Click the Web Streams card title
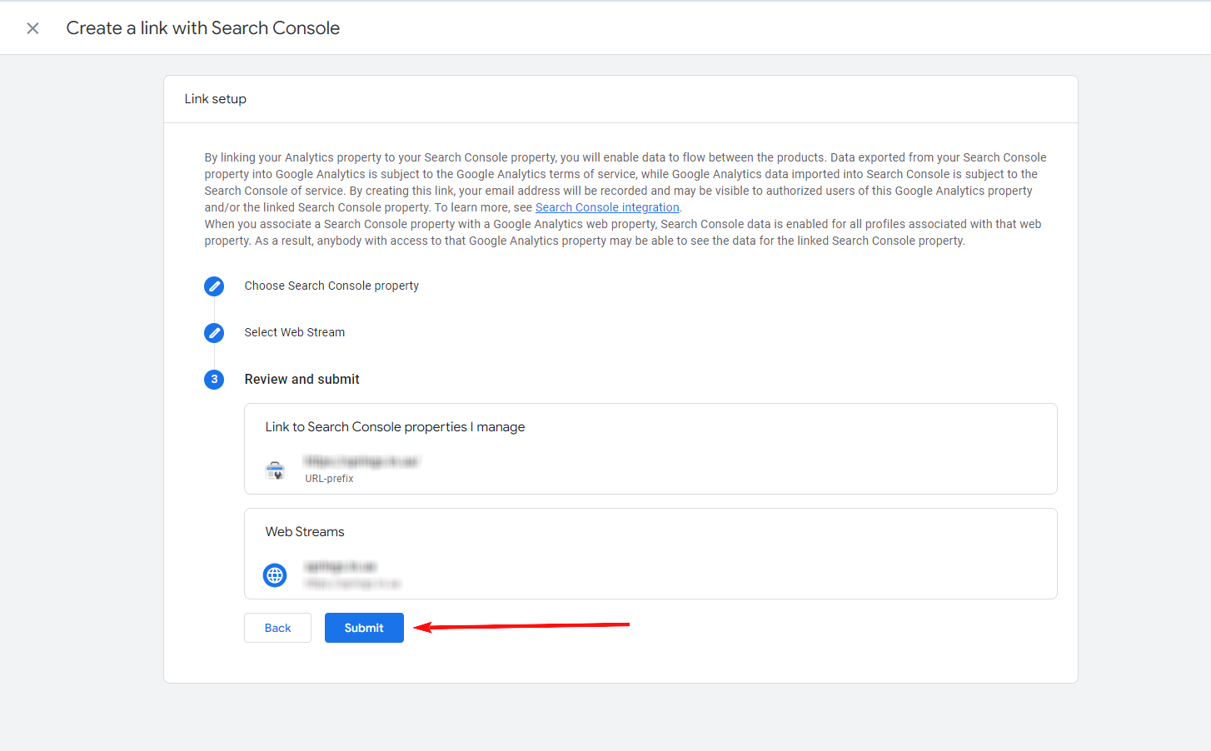The height and width of the screenshot is (751, 1211). click(305, 531)
